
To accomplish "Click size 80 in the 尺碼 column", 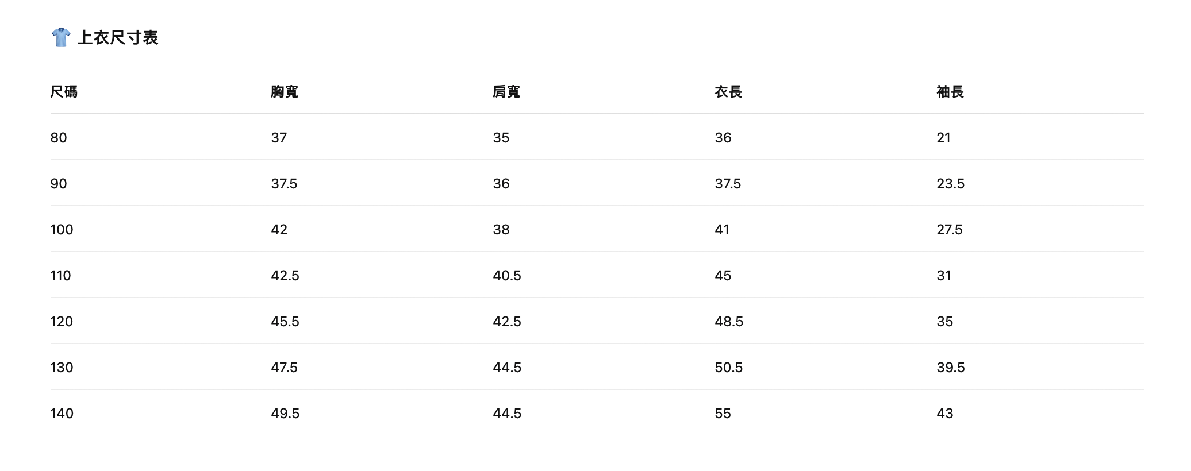I will (59, 138).
